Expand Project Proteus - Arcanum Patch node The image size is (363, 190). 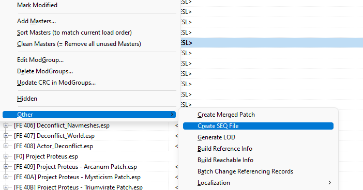6,167
